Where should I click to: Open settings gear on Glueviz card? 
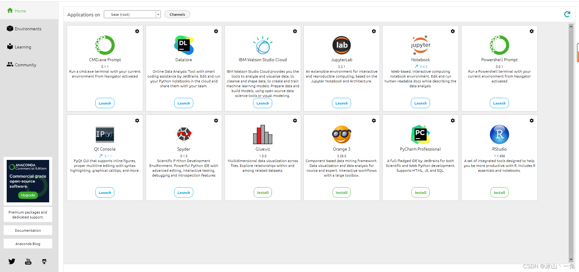point(295,121)
